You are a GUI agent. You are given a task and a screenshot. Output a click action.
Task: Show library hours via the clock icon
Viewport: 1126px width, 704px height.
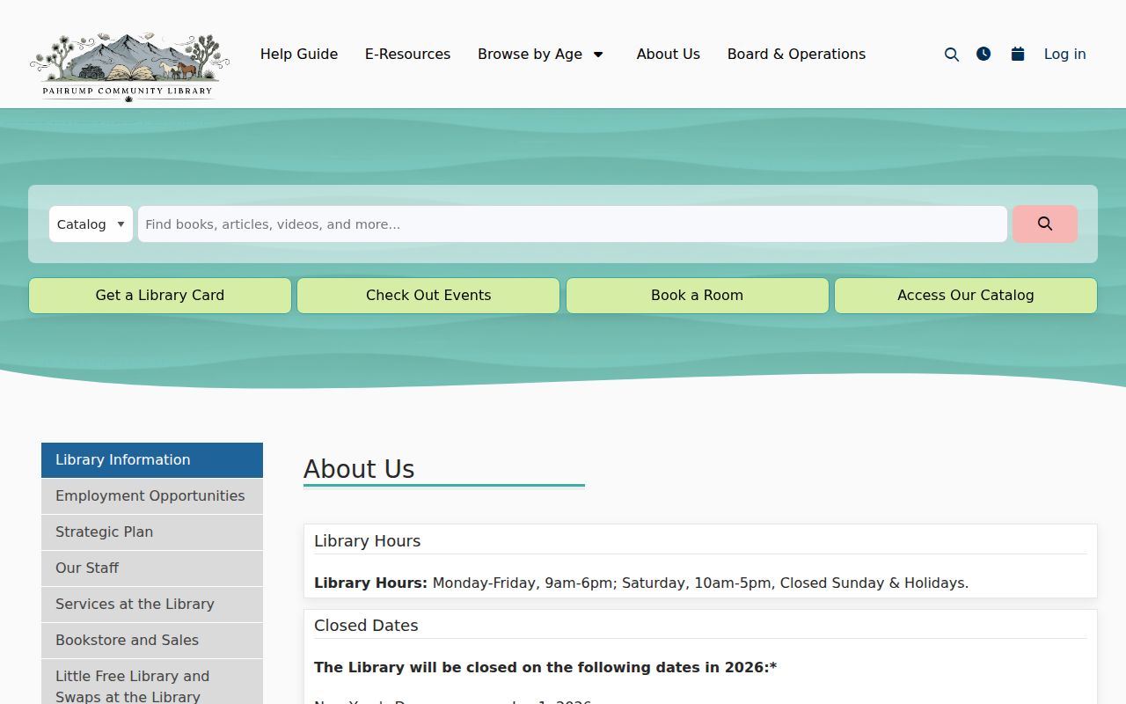point(983,54)
